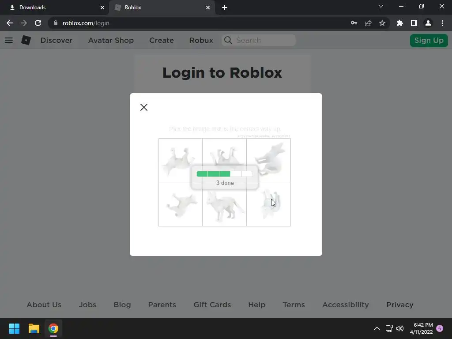Open File Explorer from the taskbar
Viewport: 452px width, 339px height.
(x=34, y=328)
